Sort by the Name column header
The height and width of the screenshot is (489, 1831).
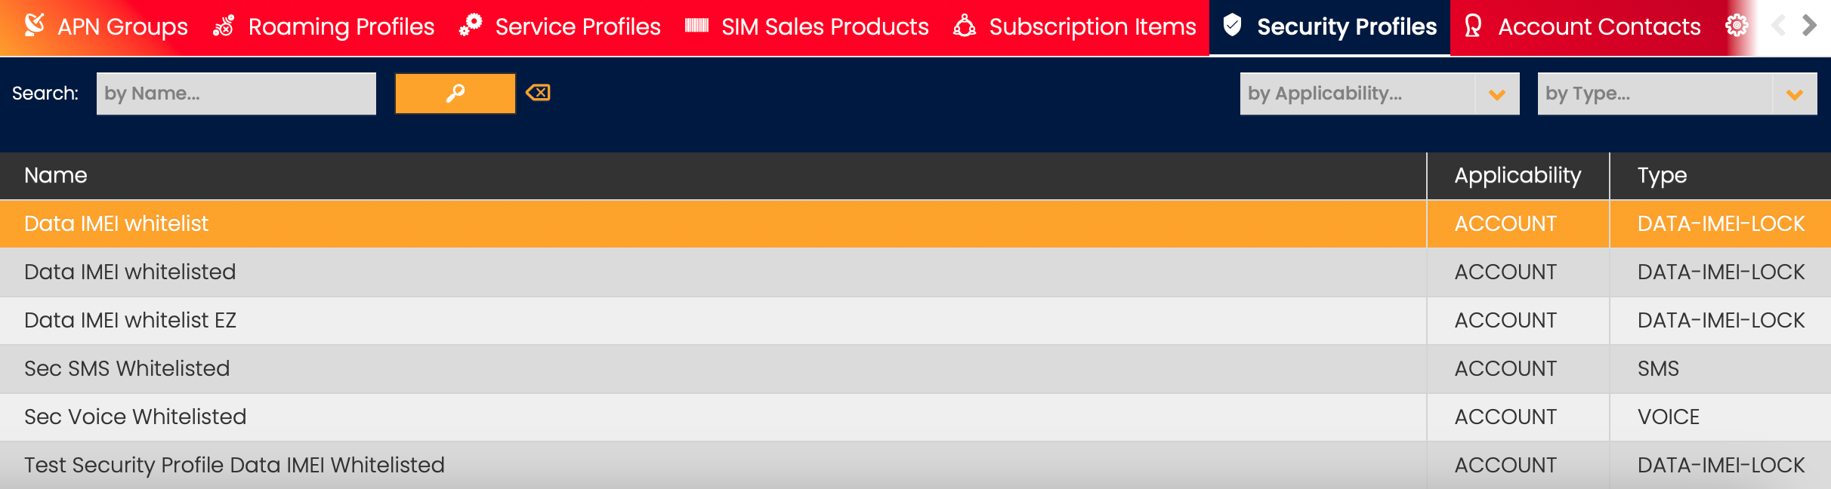(x=56, y=175)
